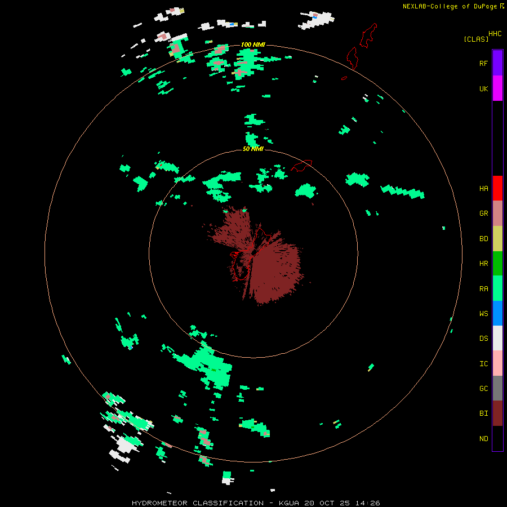This screenshot has height=507, width=507.
Task: Select the WS blue legend swatch
Action: [497, 313]
